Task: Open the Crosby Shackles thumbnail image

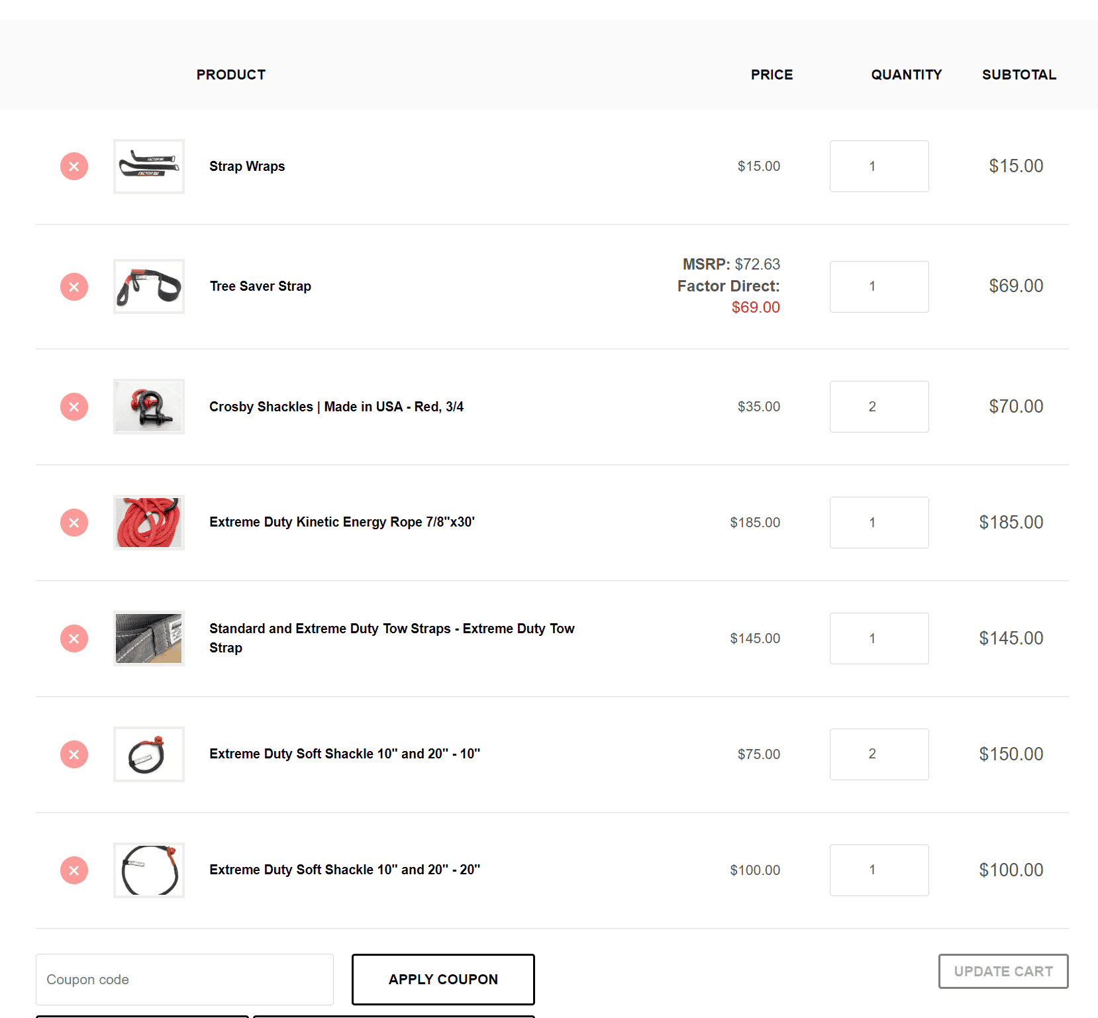Action: pyautogui.click(x=149, y=407)
